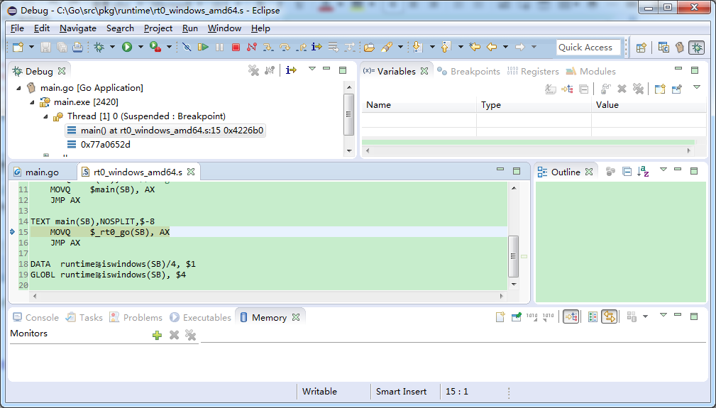Click the Debug view vertical scrollbar thumb
Screen dimensions: 716x408
pyautogui.click(x=349, y=114)
